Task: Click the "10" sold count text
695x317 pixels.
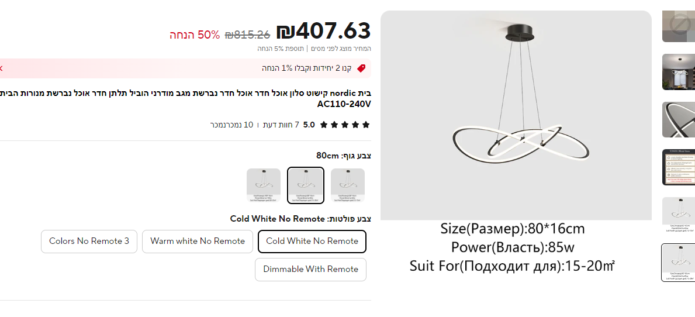Action: click(248, 125)
